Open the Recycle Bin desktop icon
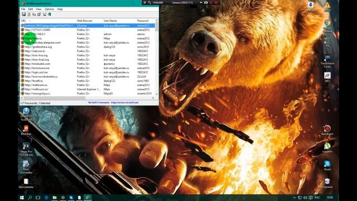The height and width of the screenshot is (201, 357). point(327,183)
